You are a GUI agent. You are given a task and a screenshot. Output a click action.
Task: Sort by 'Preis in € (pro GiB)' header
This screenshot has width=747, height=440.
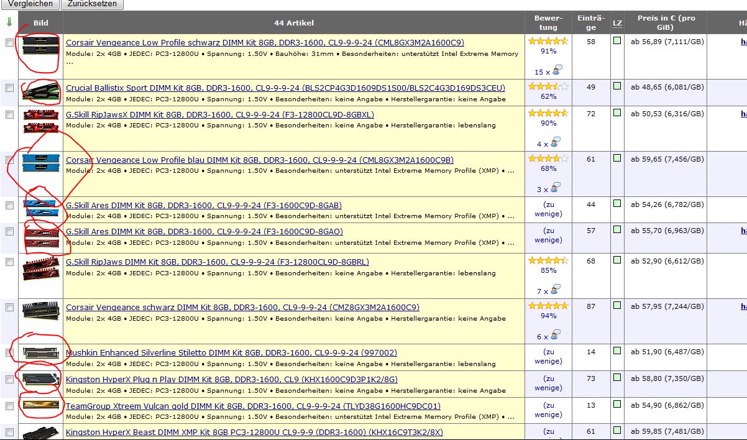pos(666,22)
